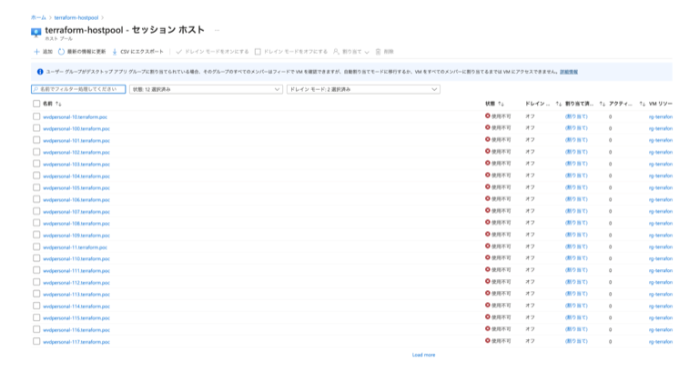Click 使用不可 status text for wvdpersonal-108
The height and width of the screenshot is (372, 699).
(501, 223)
